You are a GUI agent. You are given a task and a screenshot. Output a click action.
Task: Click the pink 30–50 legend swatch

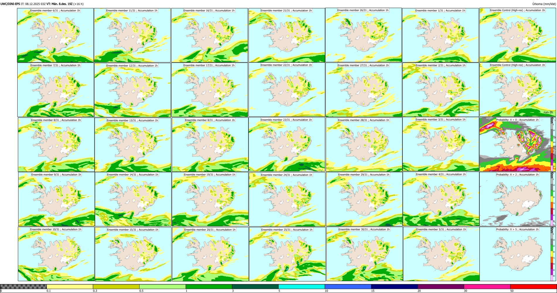point(487,287)
